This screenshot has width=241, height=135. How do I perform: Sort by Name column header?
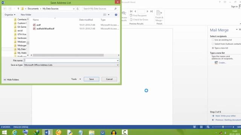tap(36, 20)
